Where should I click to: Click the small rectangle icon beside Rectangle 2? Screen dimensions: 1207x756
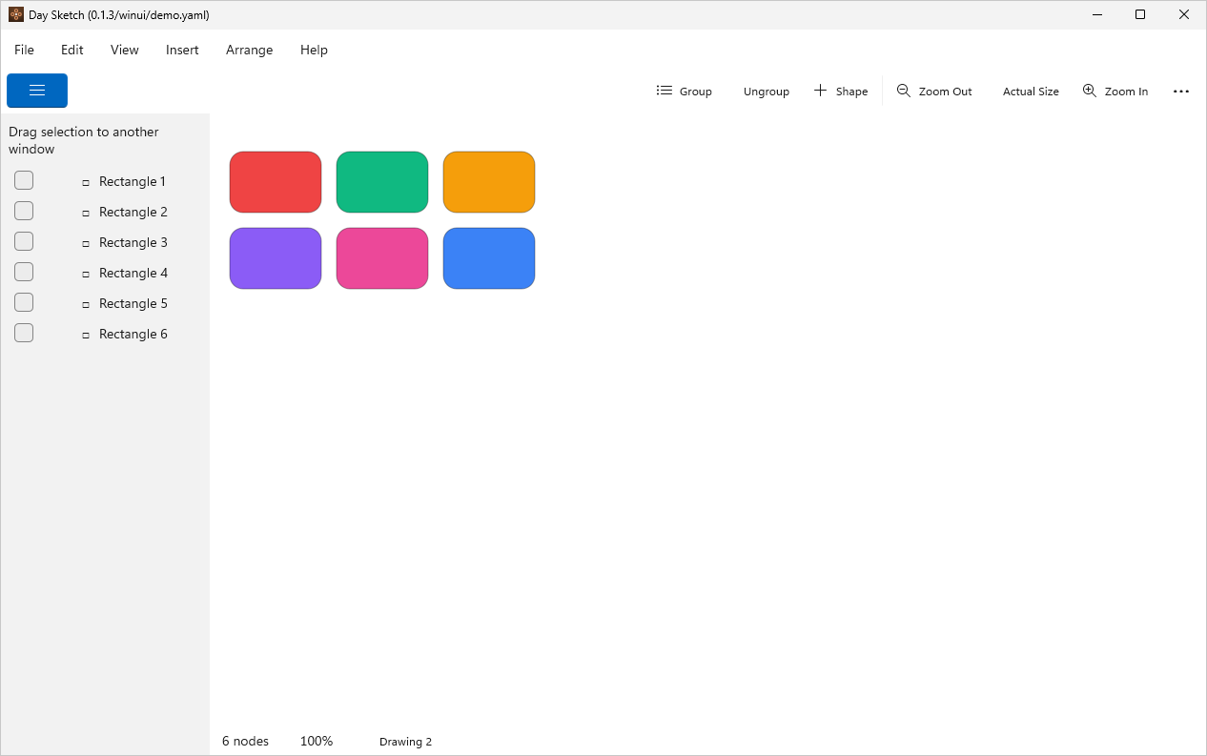(x=86, y=213)
